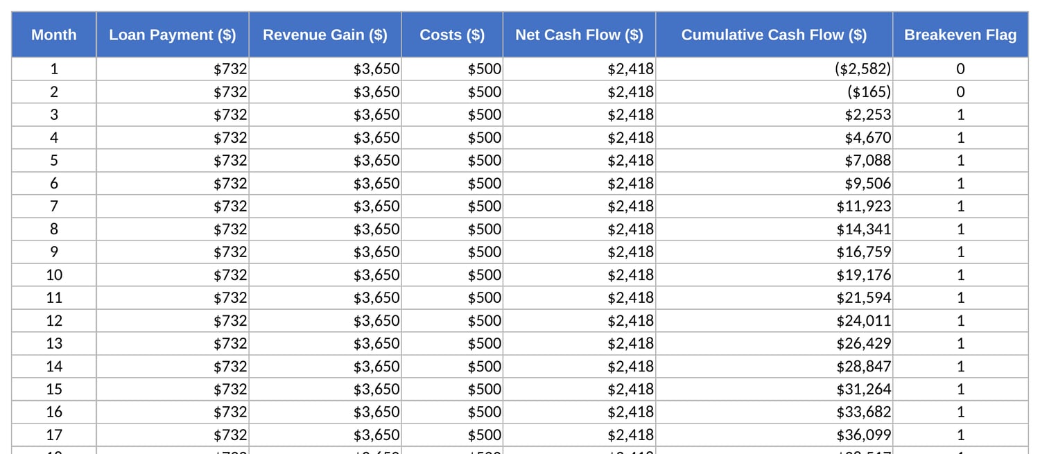Select revenue gain $3,650 in month 5
1040x454 pixels.
pos(325,160)
